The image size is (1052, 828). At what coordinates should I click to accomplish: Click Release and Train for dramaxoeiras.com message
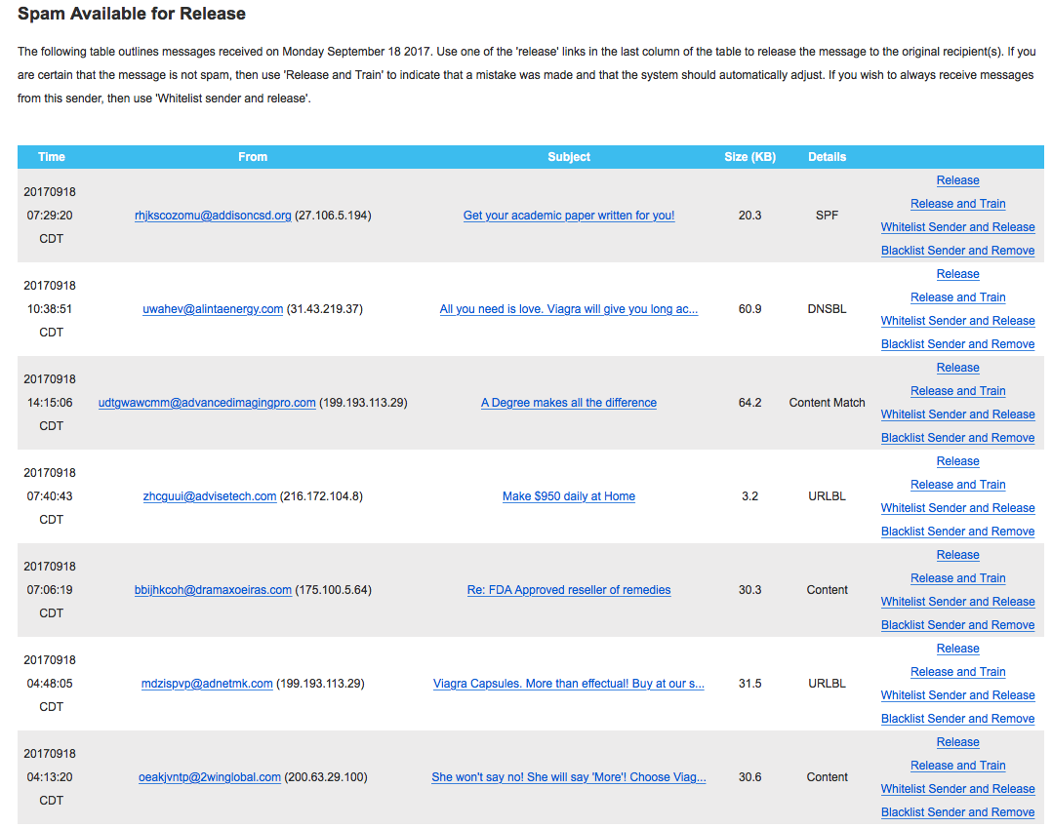pyautogui.click(x=957, y=579)
